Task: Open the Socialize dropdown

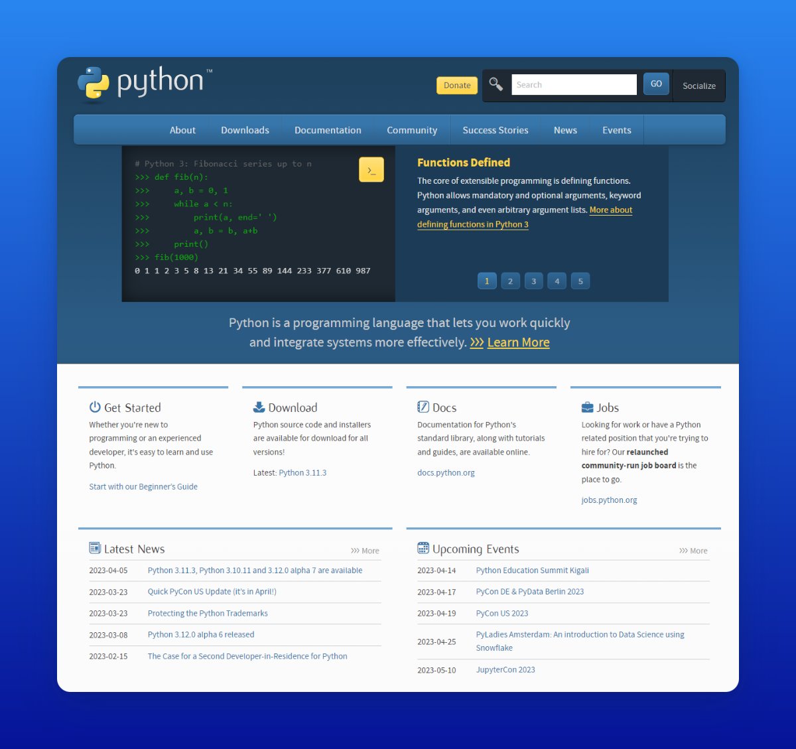Action: coord(698,86)
